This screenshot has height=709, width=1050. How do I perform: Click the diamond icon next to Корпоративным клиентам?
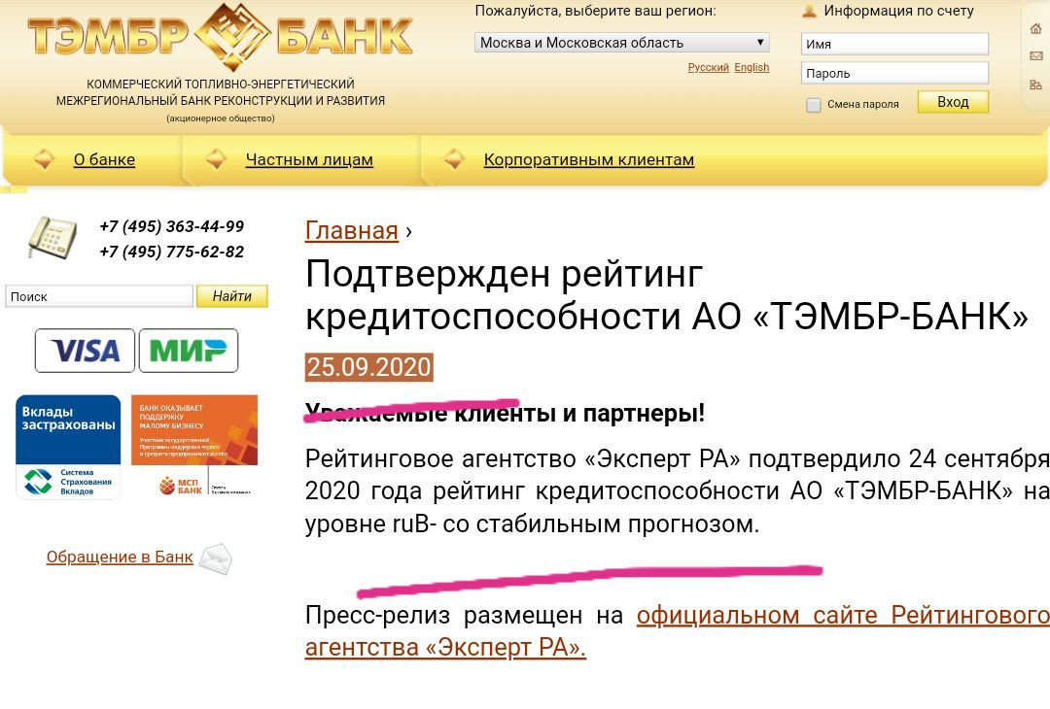click(x=454, y=159)
